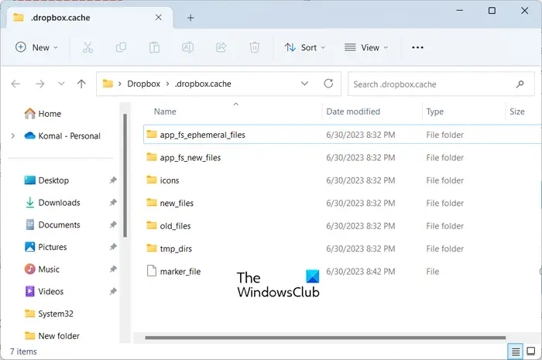The width and height of the screenshot is (542, 360).
Task: Open the Sort dropdown
Action: point(304,47)
